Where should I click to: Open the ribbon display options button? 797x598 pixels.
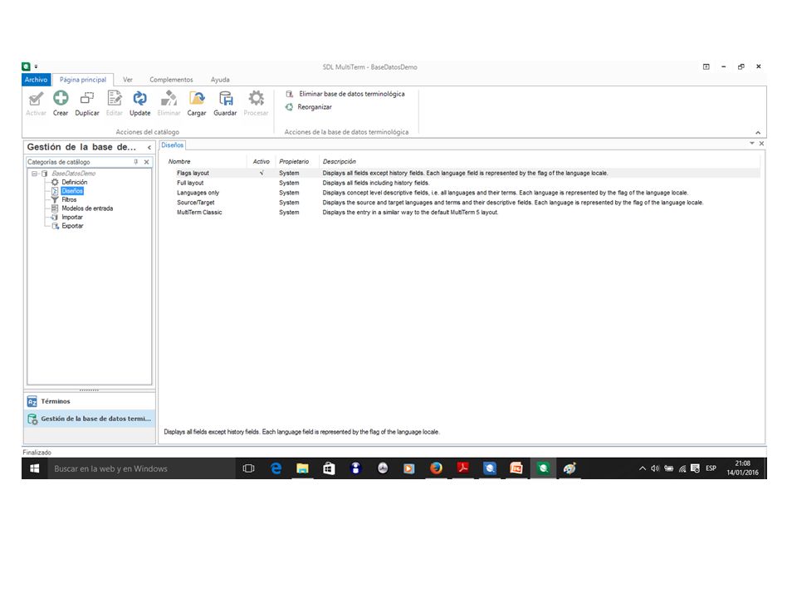click(x=706, y=66)
